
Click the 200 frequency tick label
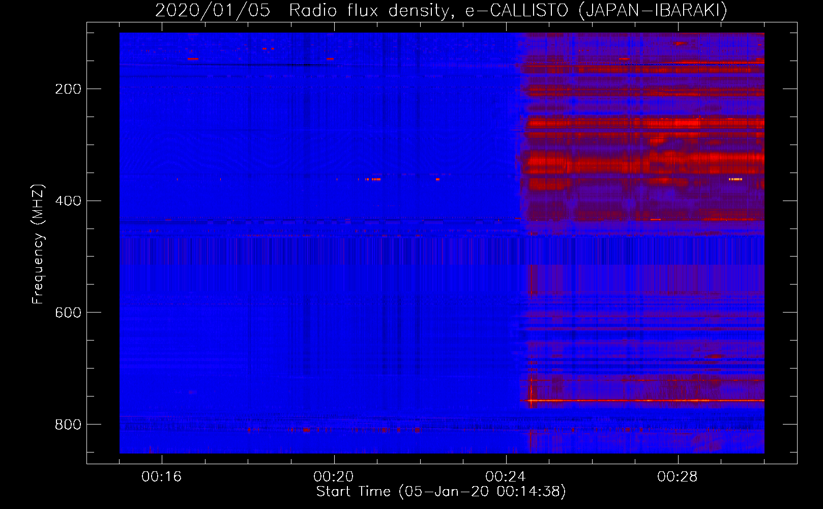tap(68, 89)
